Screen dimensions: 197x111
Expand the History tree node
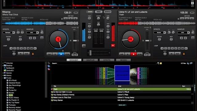pos(3,76)
